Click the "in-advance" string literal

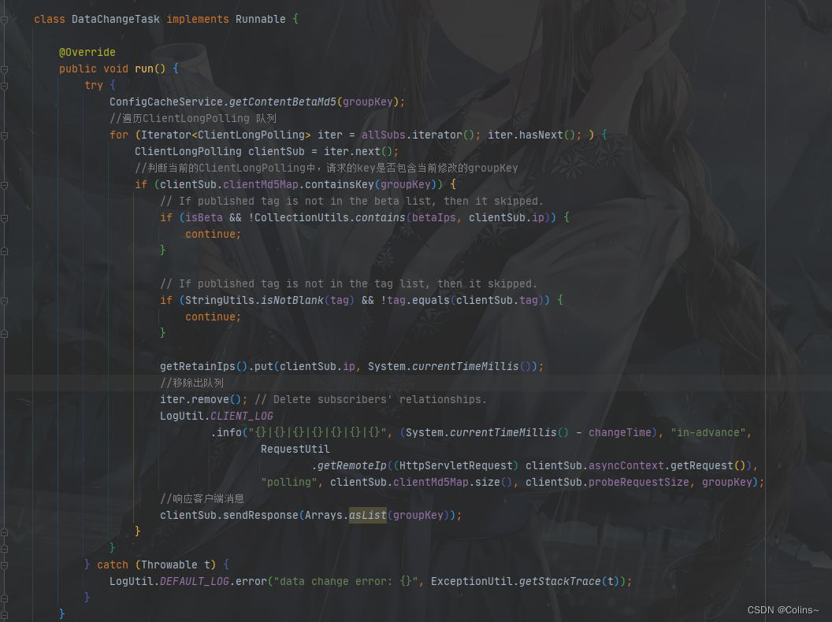point(708,432)
